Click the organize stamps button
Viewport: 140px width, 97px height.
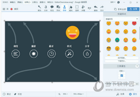pyautogui.click(x=122, y=58)
